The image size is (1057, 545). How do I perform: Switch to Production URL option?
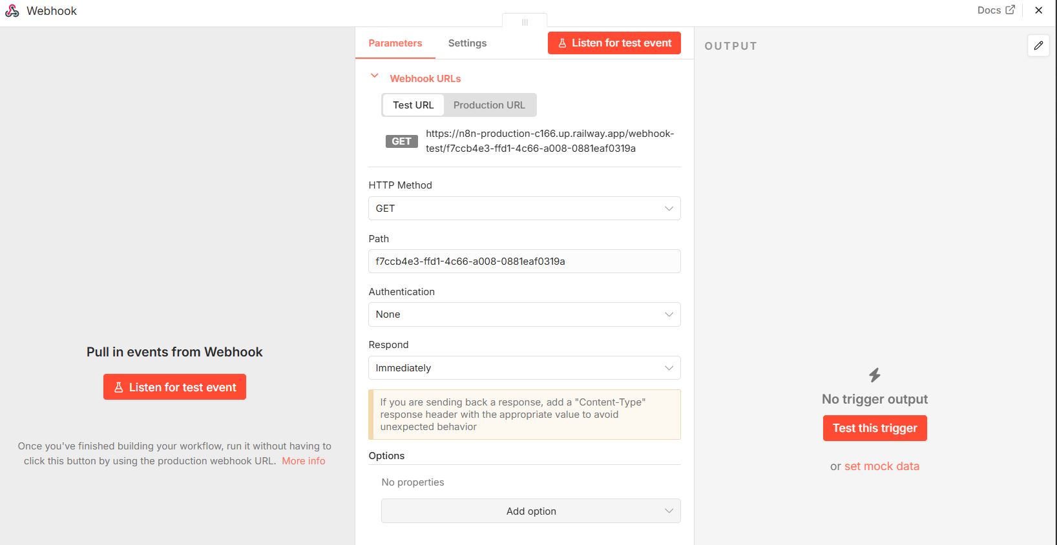click(x=489, y=105)
